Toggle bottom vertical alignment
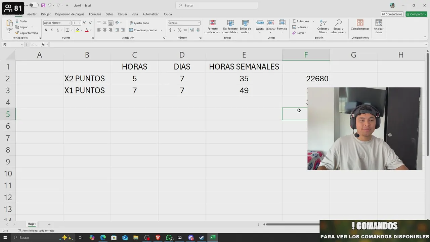The width and height of the screenshot is (430, 242). pos(111,23)
